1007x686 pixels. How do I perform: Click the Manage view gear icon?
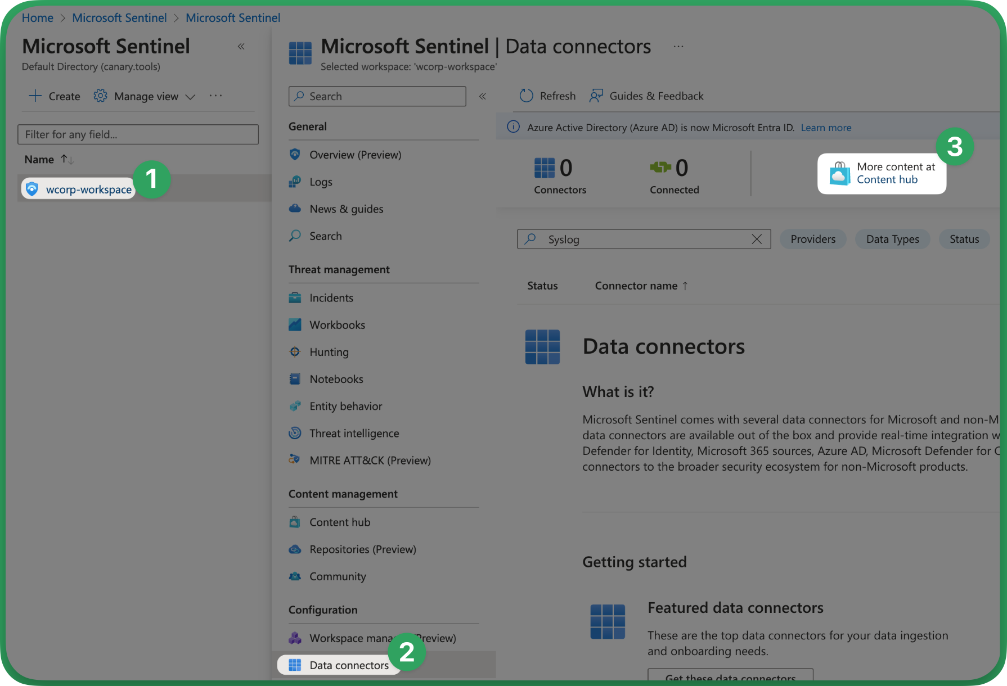100,96
